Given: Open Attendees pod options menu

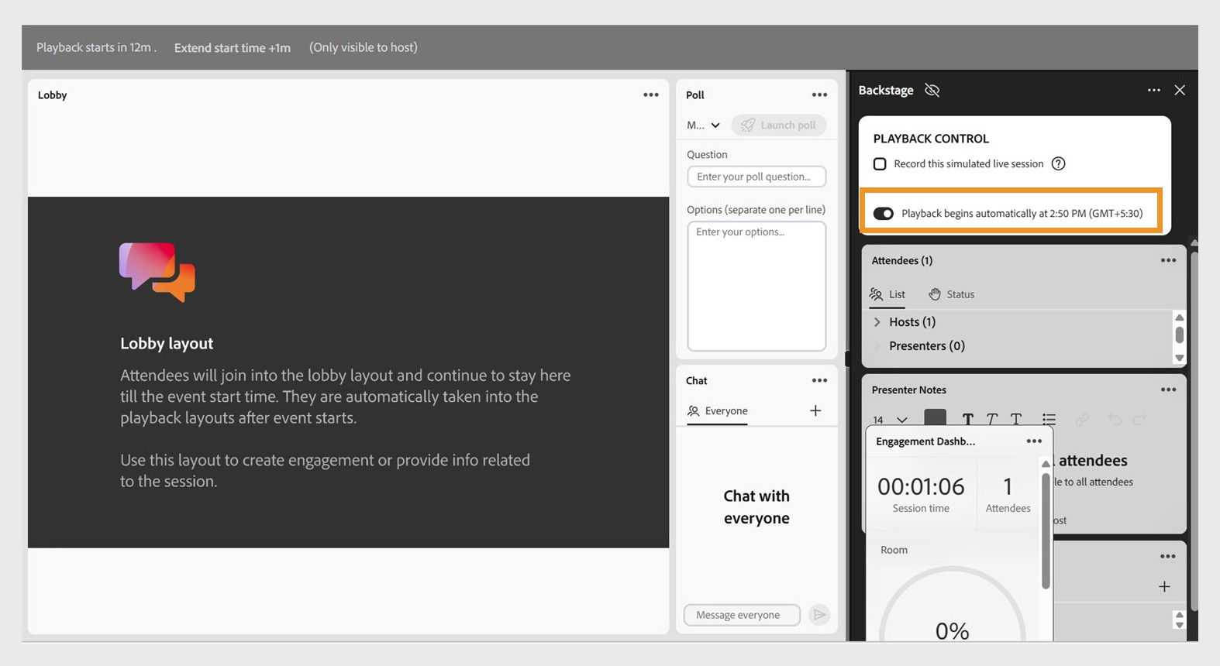Looking at the screenshot, I should tap(1168, 260).
